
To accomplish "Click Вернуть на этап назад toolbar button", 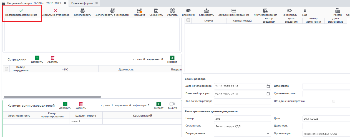I will point(56,12).
